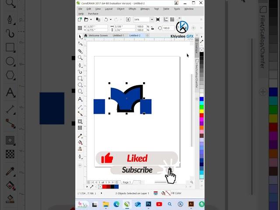Activate the Zoom magnifier tool

(x=80, y=58)
